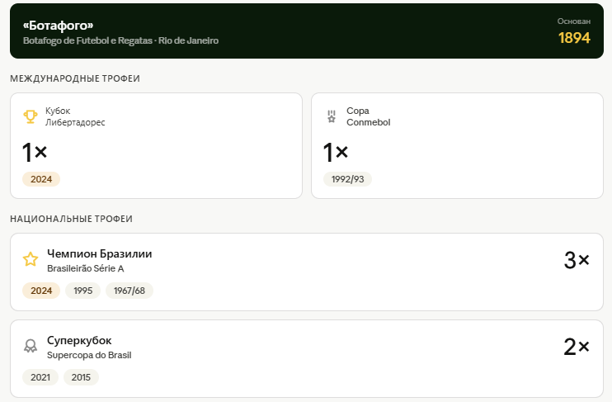Click the trophy icon for Кубок Либертадорес
Viewport: 612px width, 402px height.
coord(30,116)
